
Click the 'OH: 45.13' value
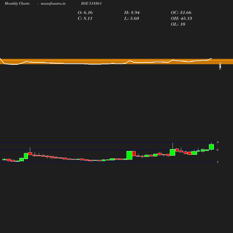tap(181, 19)
